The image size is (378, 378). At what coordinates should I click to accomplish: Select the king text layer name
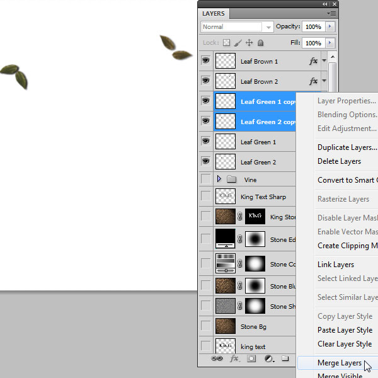[253, 346]
